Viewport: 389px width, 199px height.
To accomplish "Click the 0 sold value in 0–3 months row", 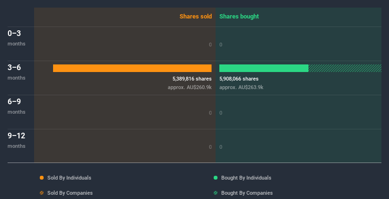I will click(x=210, y=45).
